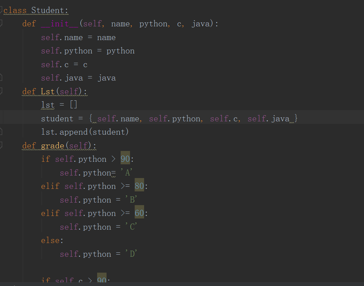
Task: Click the student variable before the set literal
Action: [x=57, y=118]
